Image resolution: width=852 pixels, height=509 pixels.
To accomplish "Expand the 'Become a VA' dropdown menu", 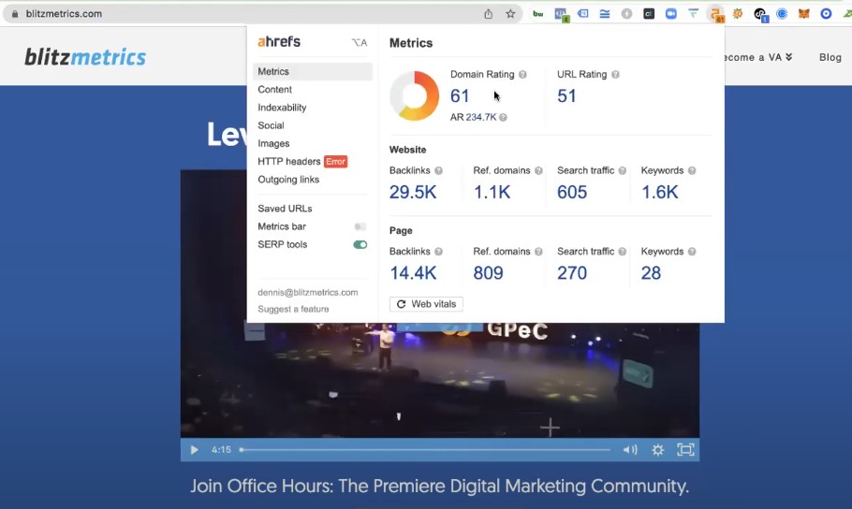I will (759, 57).
